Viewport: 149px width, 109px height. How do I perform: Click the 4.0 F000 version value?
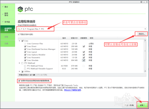coord(64,66)
